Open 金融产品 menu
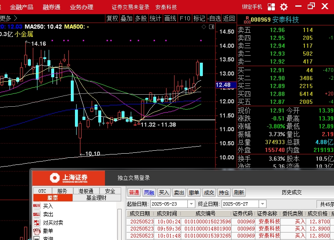This screenshot has width=334, height=240. pos(22,7)
